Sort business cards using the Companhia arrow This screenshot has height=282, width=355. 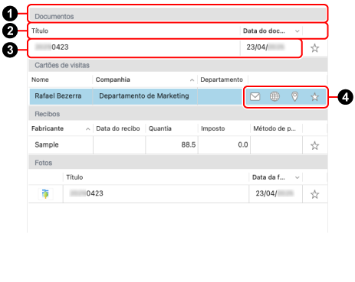point(192,80)
